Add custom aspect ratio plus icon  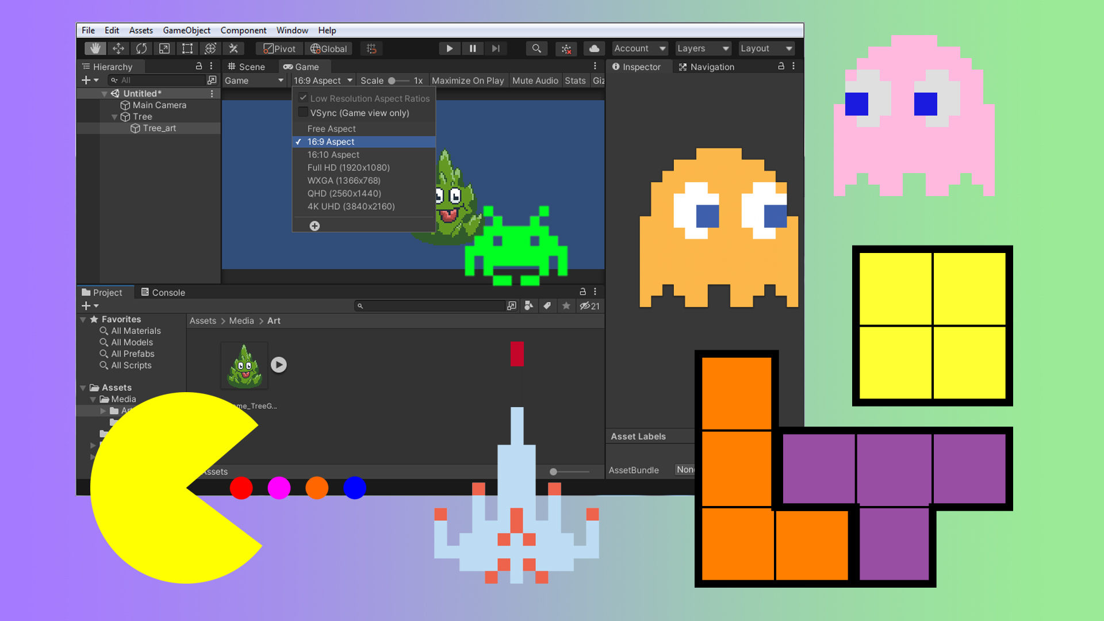315,226
